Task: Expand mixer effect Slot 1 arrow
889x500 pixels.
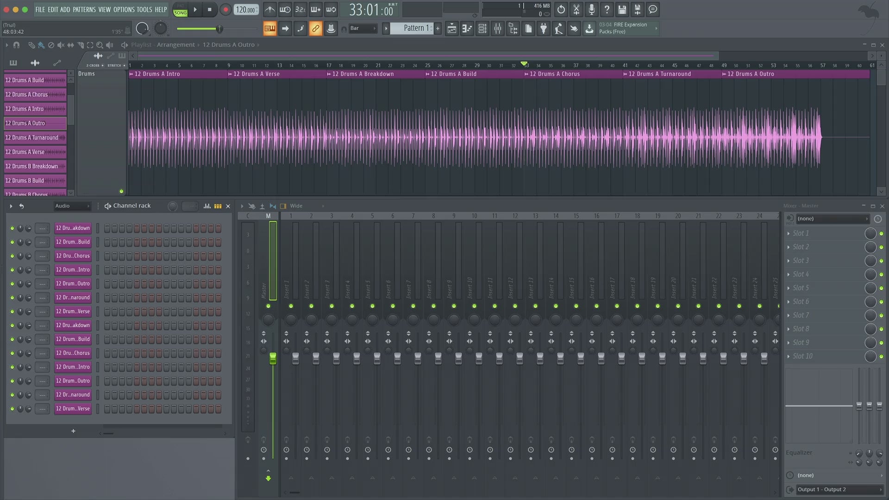Action: pos(789,233)
